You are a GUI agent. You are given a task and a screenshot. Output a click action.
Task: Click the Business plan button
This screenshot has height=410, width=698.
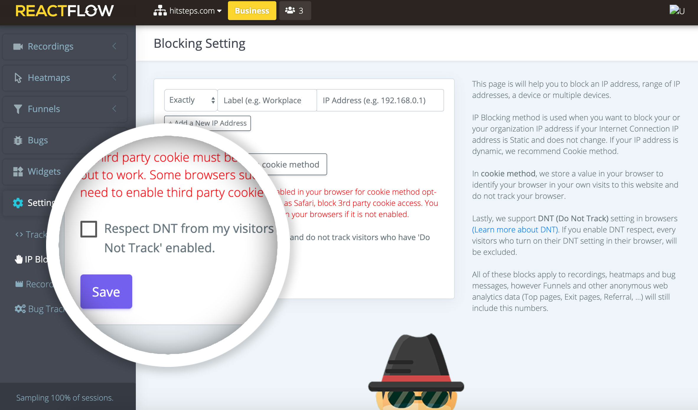click(252, 11)
